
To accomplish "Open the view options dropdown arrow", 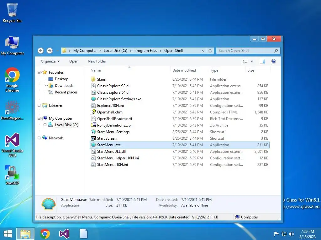I will point(252,61).
